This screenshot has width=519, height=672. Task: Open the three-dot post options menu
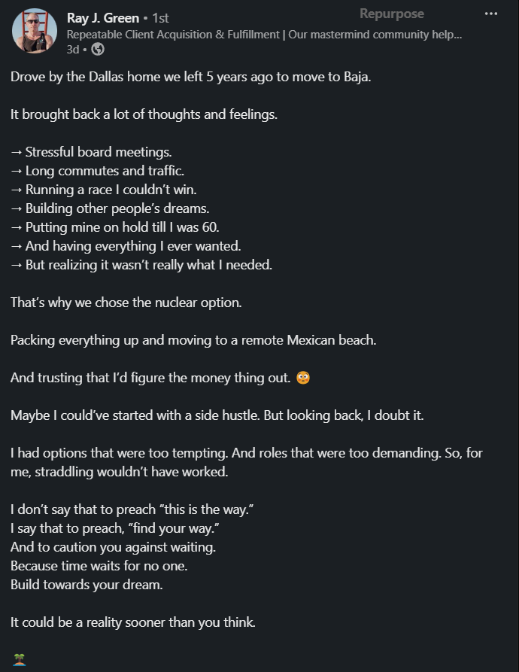coord(490,14)
